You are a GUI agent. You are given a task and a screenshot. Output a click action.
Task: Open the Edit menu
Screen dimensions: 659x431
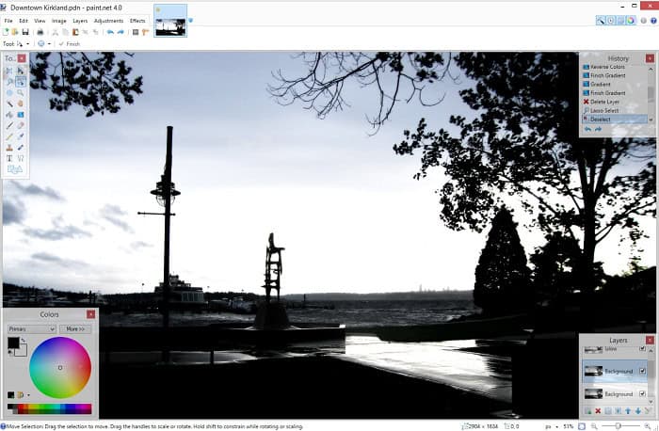click(24, 21)
